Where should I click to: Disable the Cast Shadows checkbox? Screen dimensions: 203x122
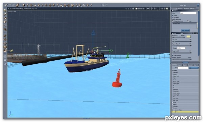point(173,55)
